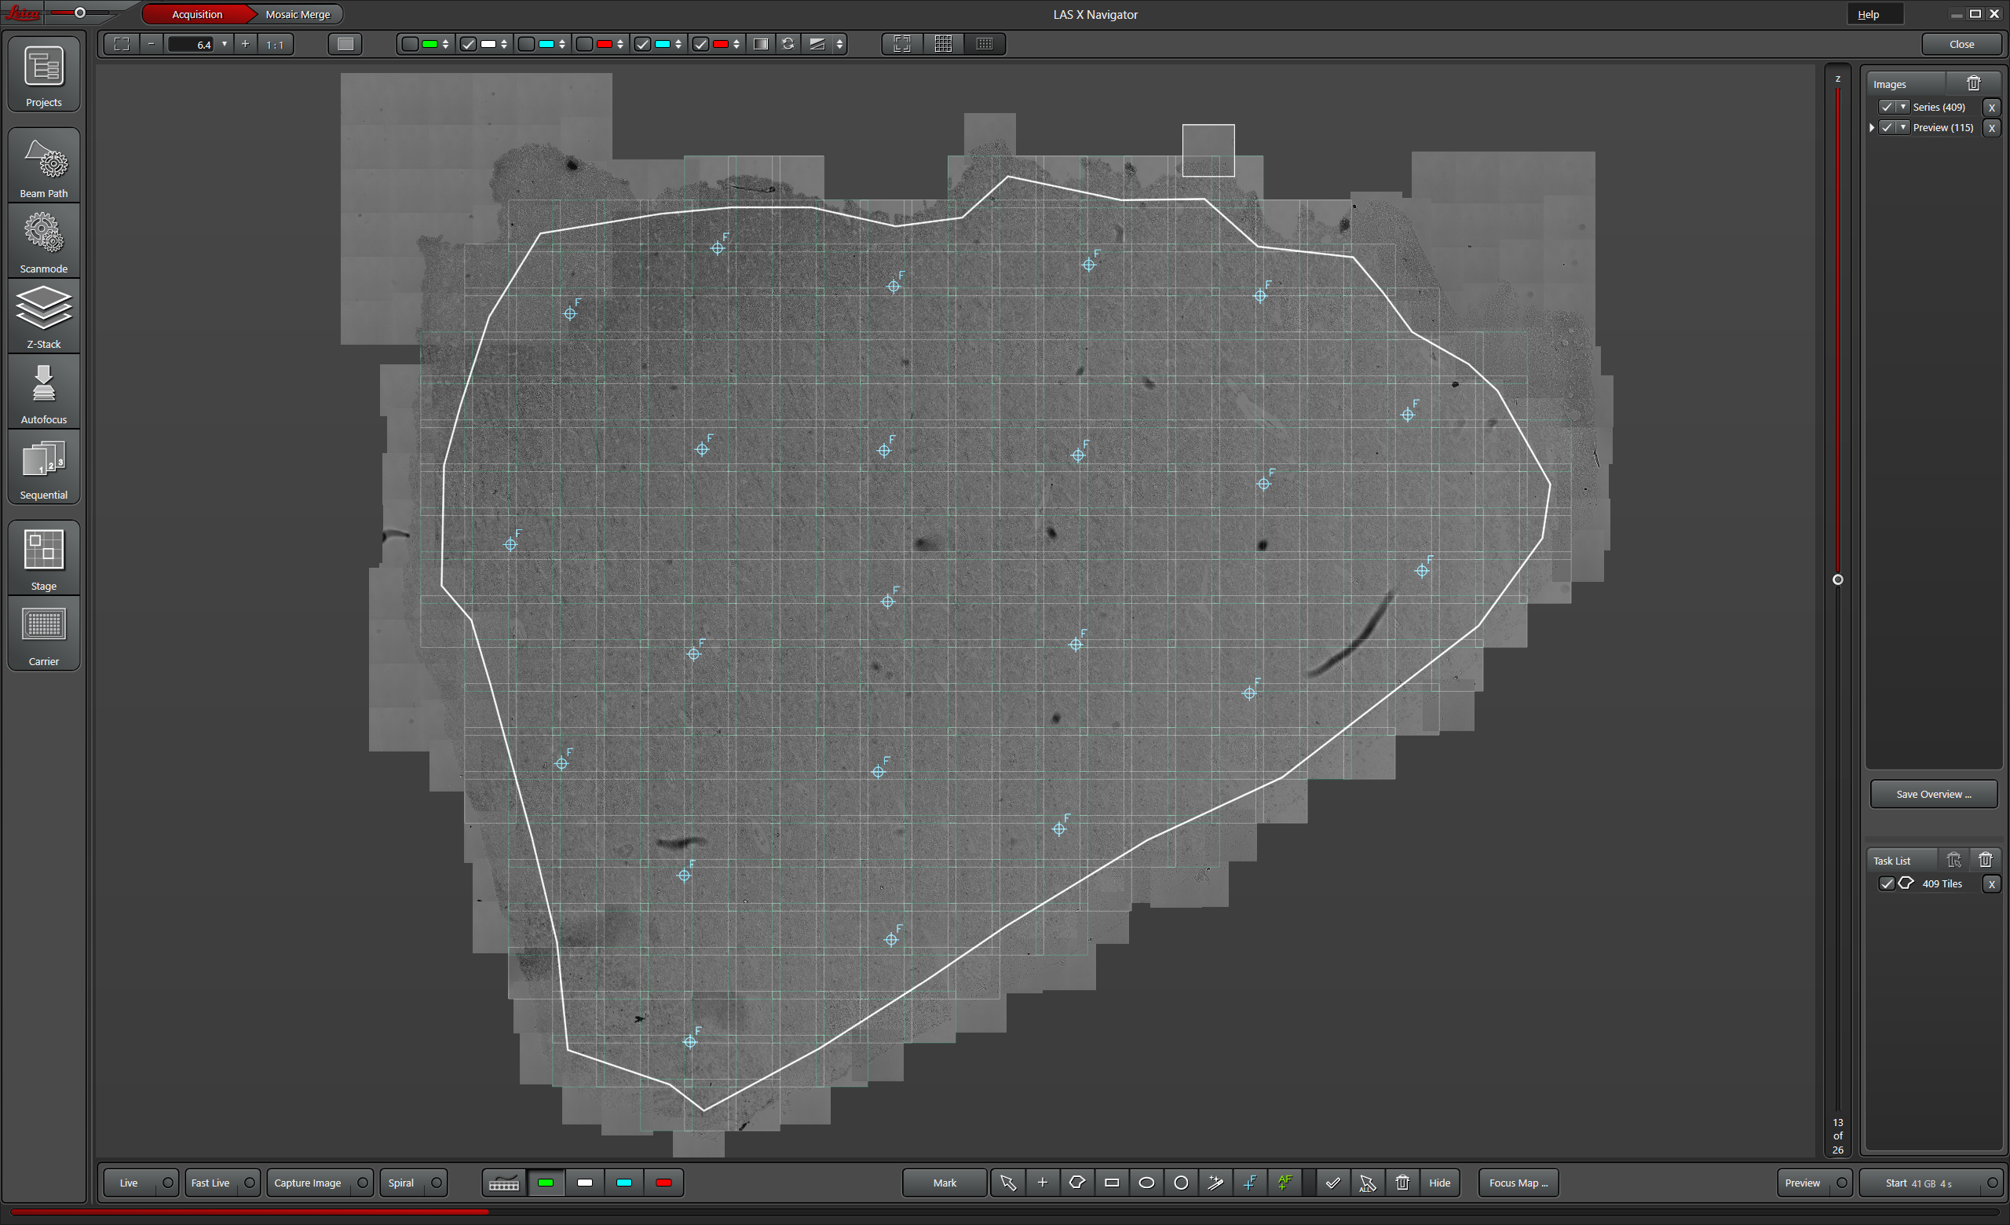The width and height of the screenshot is (2010, 1225).
Task: Delete images with Images panel trash icon
Action: pos(1973,83)
